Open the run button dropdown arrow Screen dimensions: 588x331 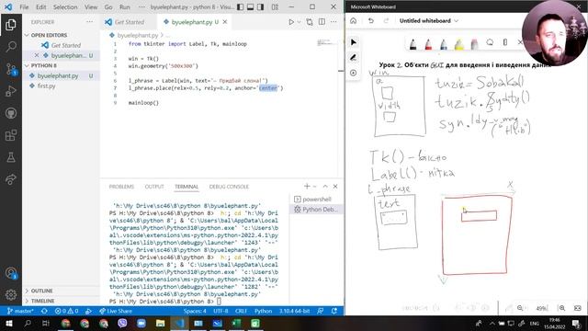299,22
